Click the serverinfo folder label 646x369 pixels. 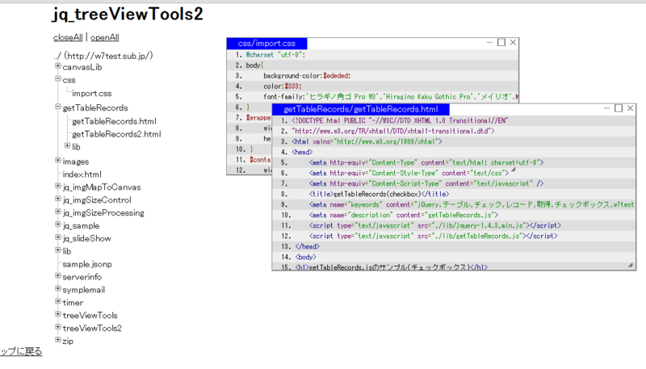[x=82, y=277]
